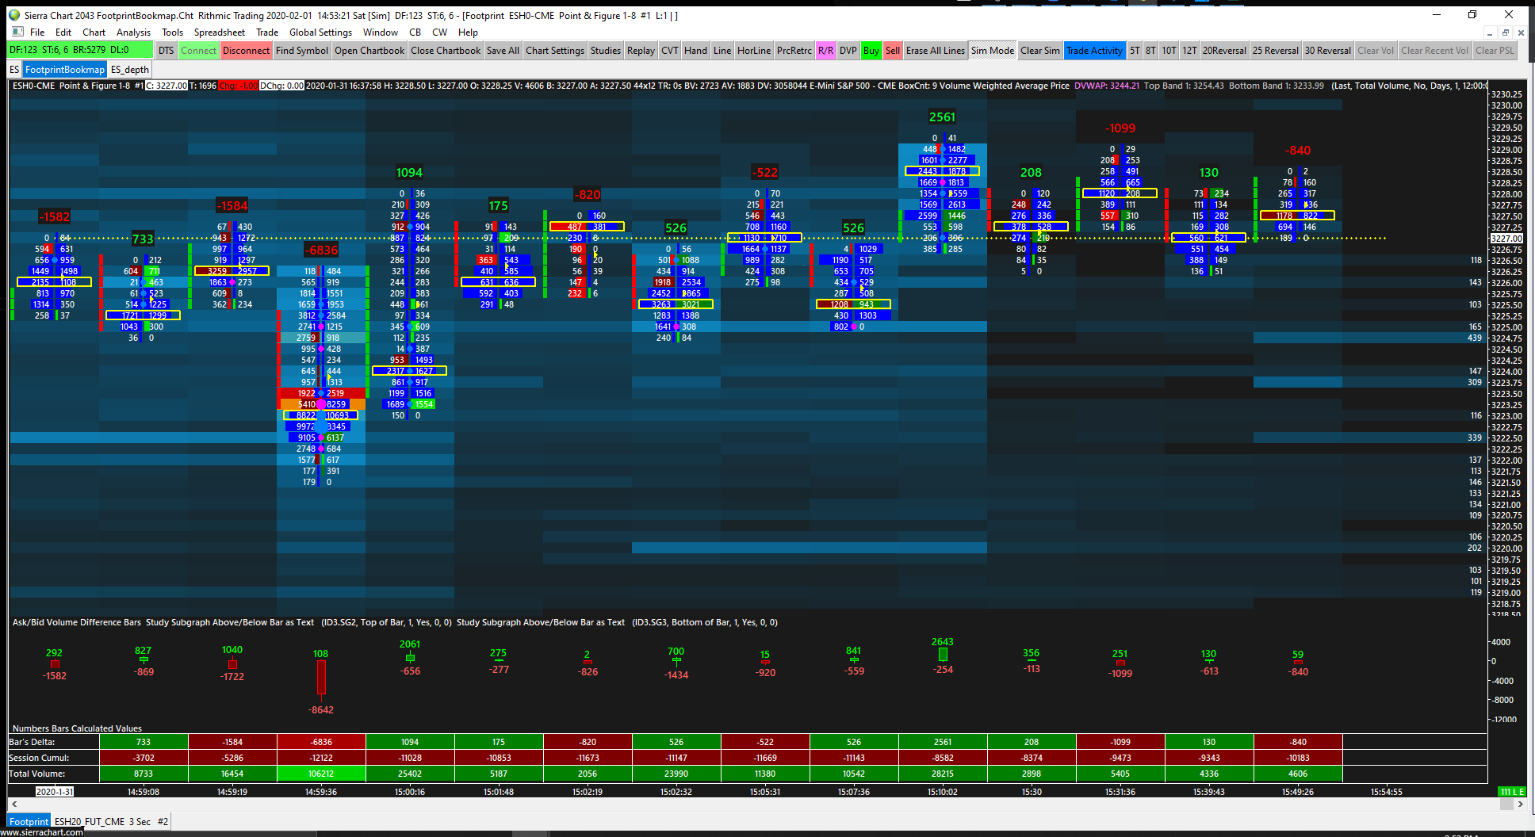This screenshot has width=1535, height=837.
Task: Click the Replay toolbar button
Action: (x=641, y=51)
